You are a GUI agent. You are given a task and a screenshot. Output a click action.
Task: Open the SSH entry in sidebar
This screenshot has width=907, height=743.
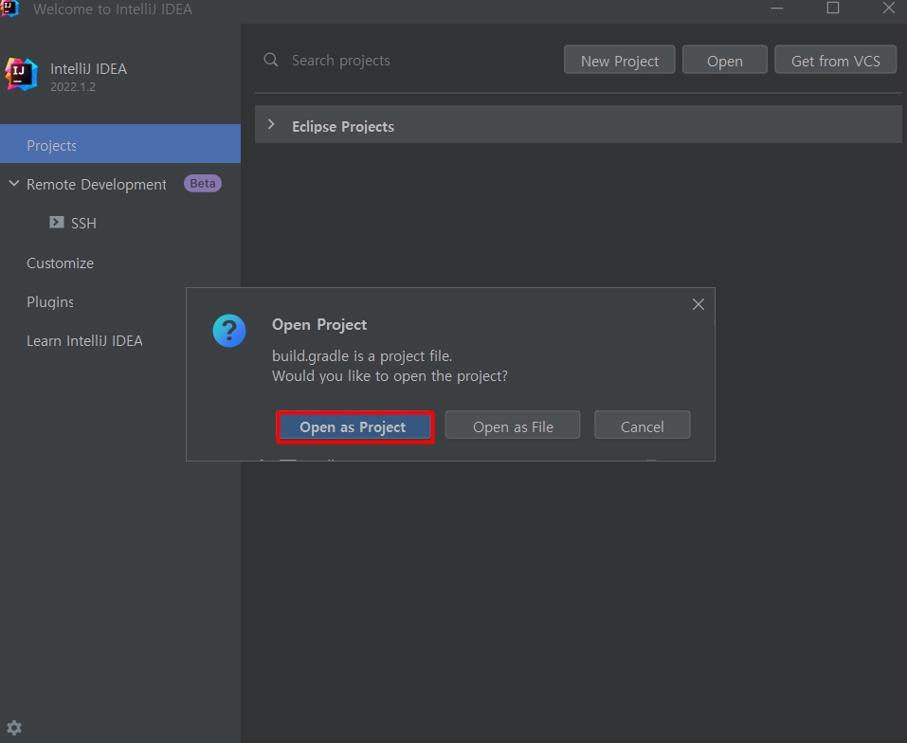83,224
